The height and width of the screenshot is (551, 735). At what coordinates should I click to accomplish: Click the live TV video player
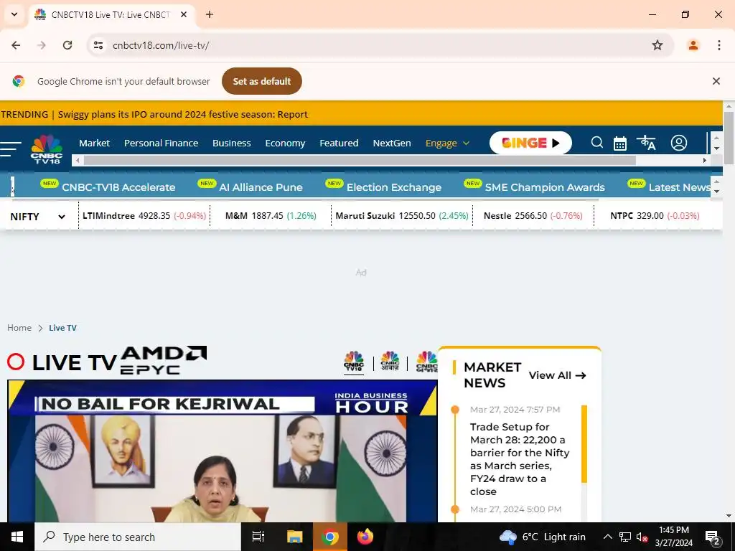223,451
